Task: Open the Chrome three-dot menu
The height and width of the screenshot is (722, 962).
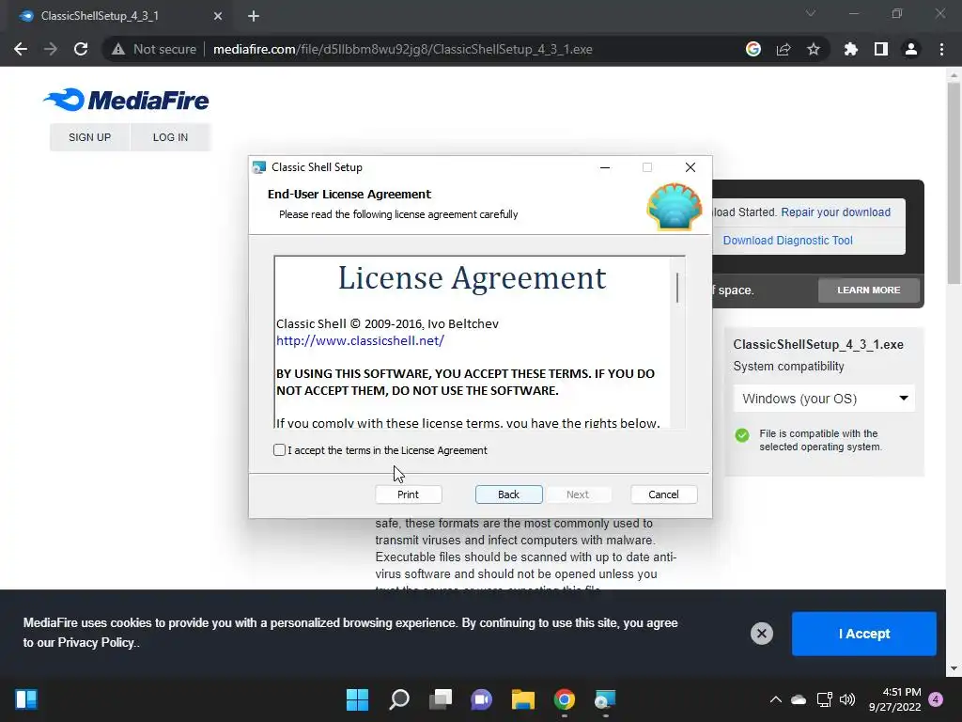Action: point(941,49)
